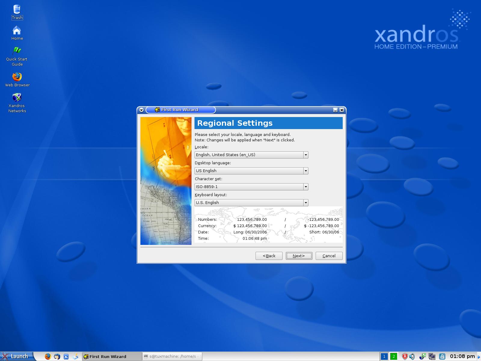Screen dimensions: 481x361
Task: Open the wizard window menu arrow in the title bar
Action: pos(141,110)
